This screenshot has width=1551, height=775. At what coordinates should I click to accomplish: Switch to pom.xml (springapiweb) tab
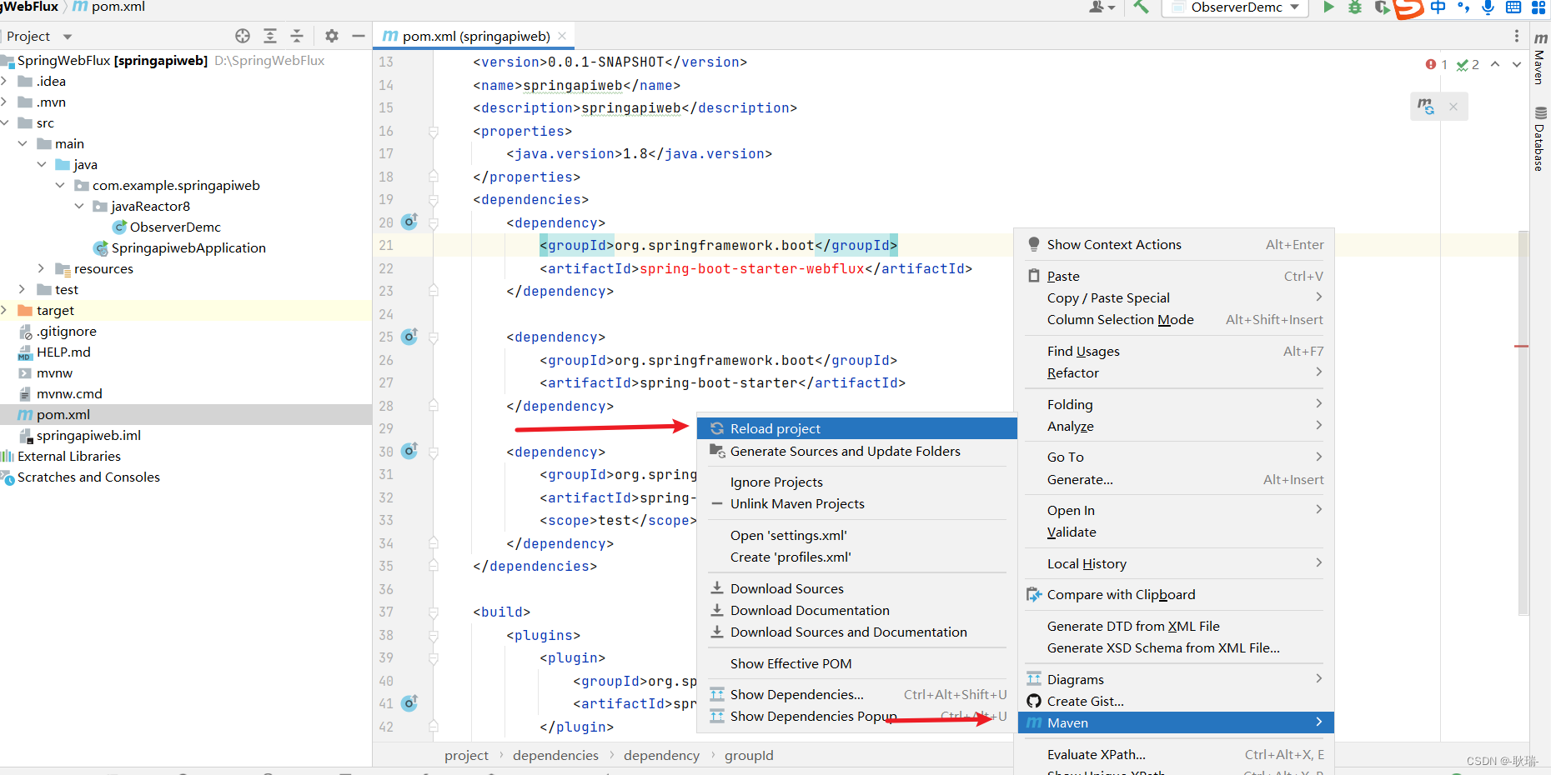pyautogui.click(x=475, y=36)
